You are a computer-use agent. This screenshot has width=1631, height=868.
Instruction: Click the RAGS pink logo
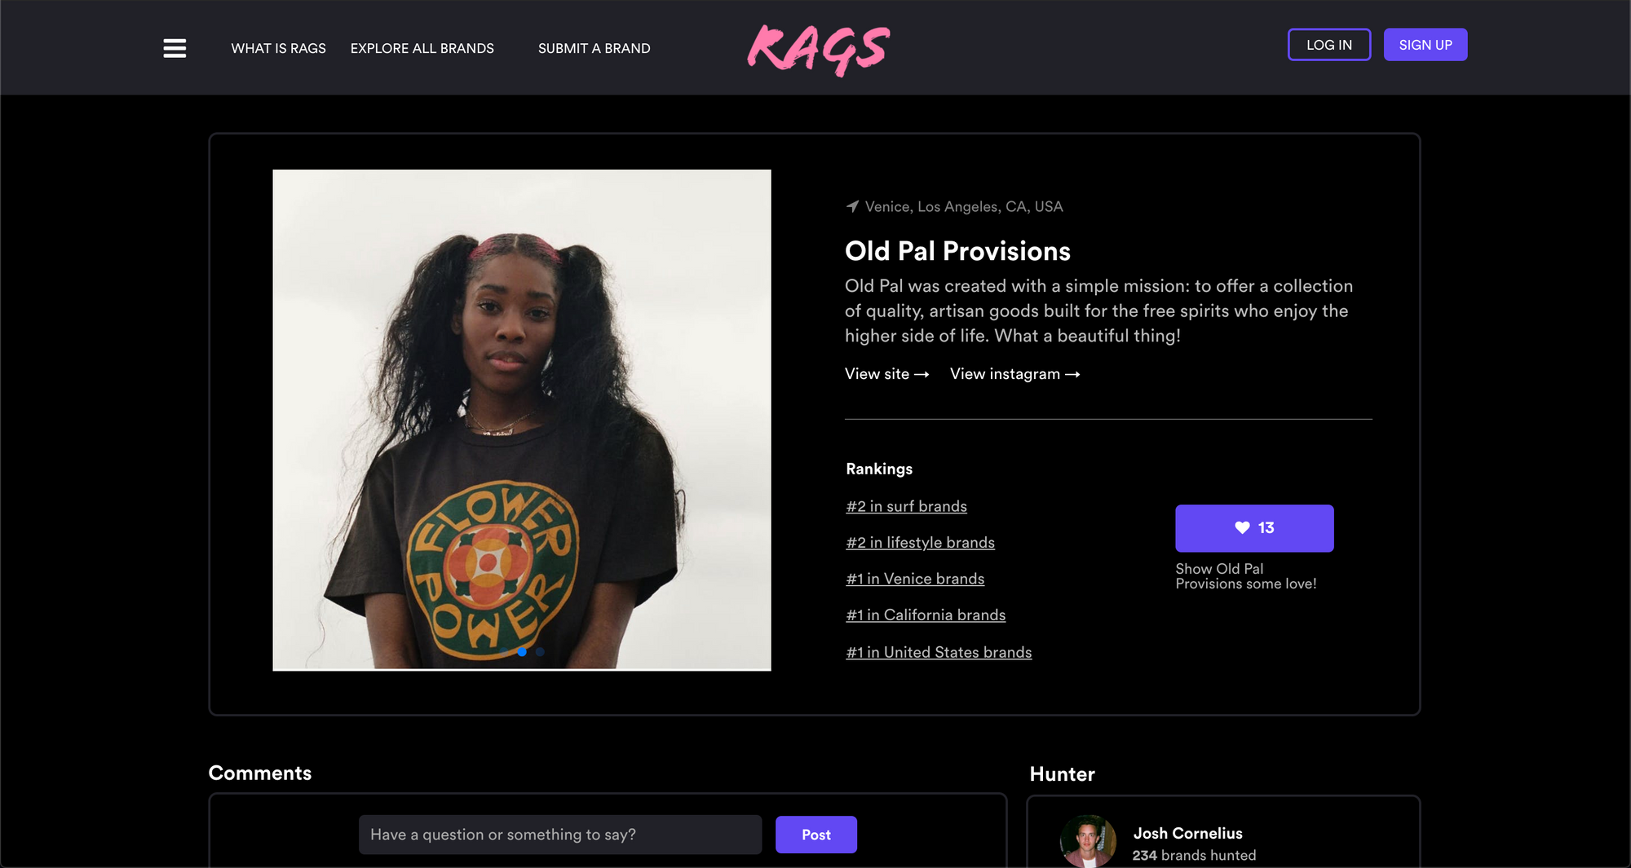818,49
